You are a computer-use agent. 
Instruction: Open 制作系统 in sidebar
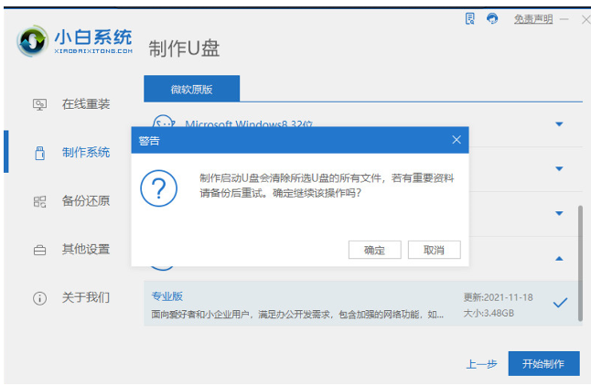(x=86, y=152)
